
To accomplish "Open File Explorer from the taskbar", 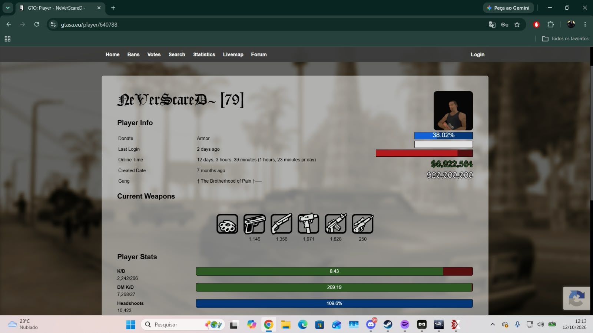I will (x=285, y=324).
